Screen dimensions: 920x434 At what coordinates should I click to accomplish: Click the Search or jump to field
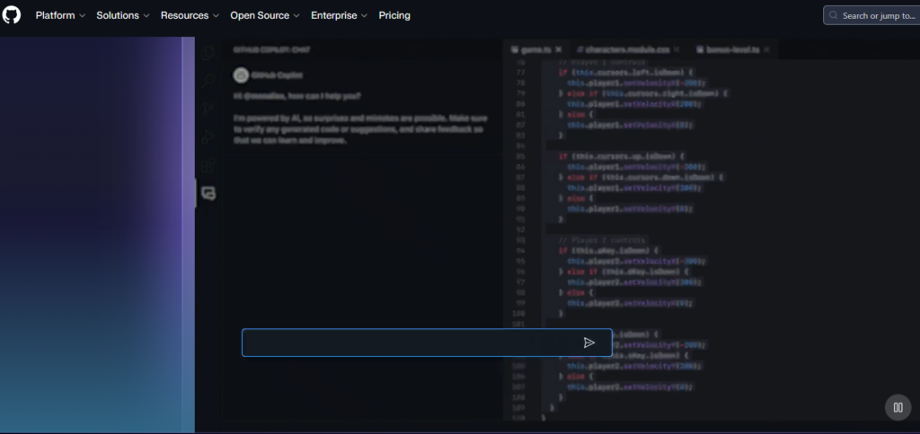click(871, 16)
